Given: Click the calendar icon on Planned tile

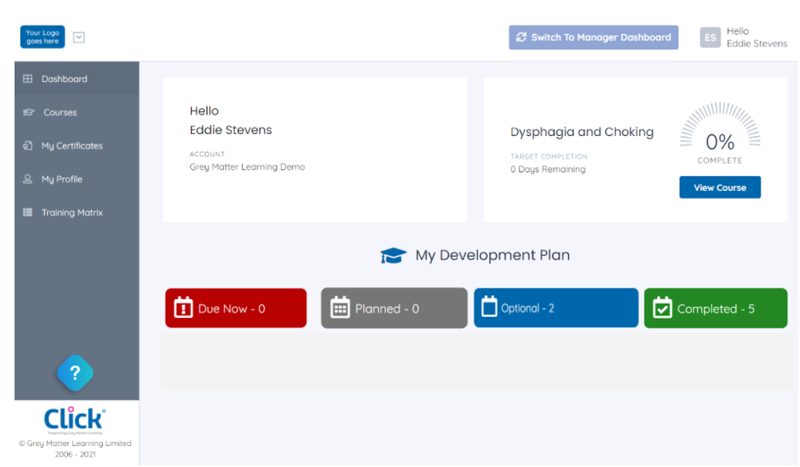Looking at the screenshot, I should pyautogui.click(x=340, y=308).
